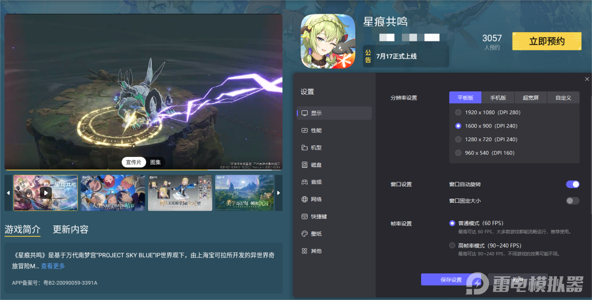Click the 立即预约 pre-register button
The image size is (592, 300).
(x=546, y=41)
